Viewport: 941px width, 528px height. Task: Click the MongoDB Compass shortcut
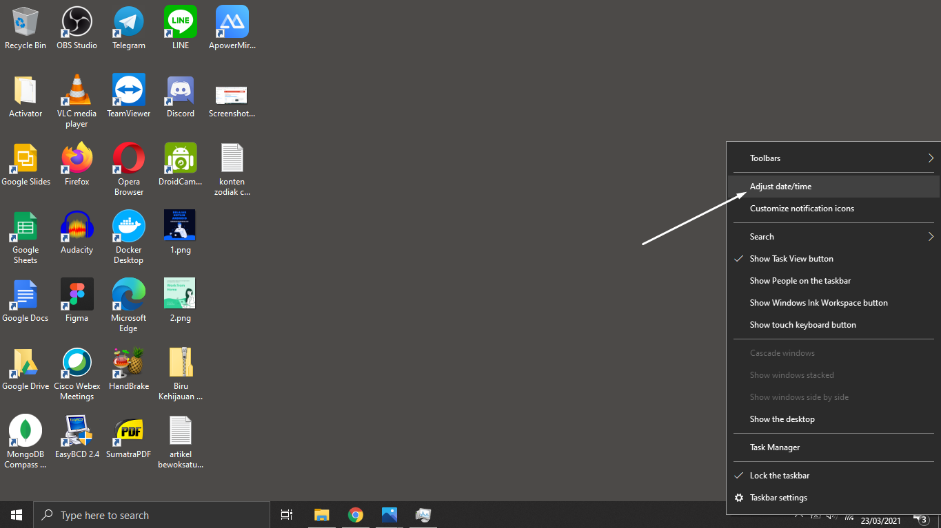point(26,431)
